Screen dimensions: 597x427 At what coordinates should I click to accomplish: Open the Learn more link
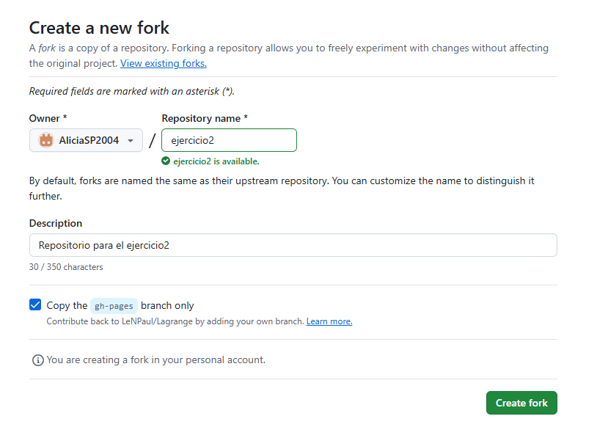coord(329,321)
